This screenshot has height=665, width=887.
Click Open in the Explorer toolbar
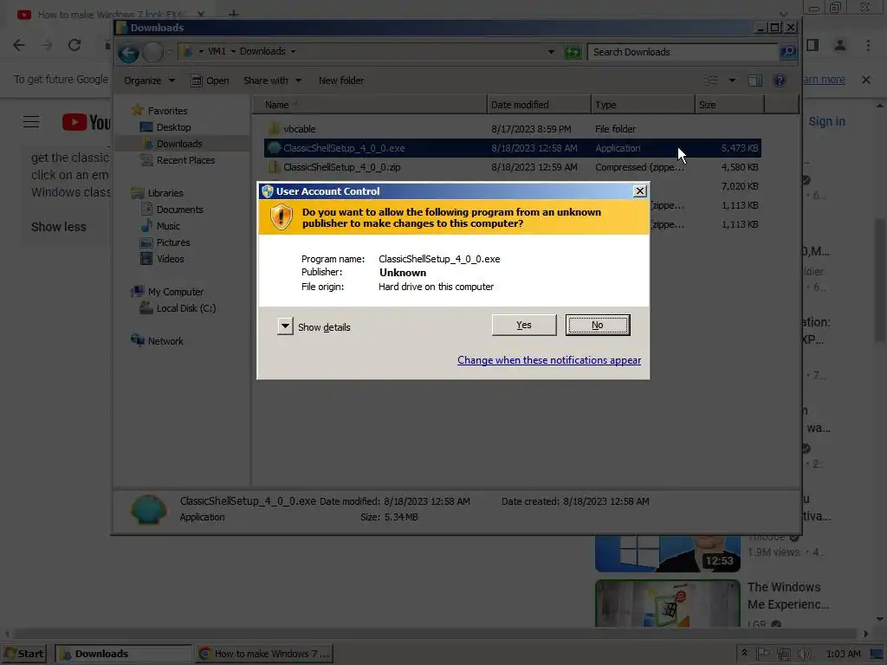pyautogui.click(x=210, y=81)
